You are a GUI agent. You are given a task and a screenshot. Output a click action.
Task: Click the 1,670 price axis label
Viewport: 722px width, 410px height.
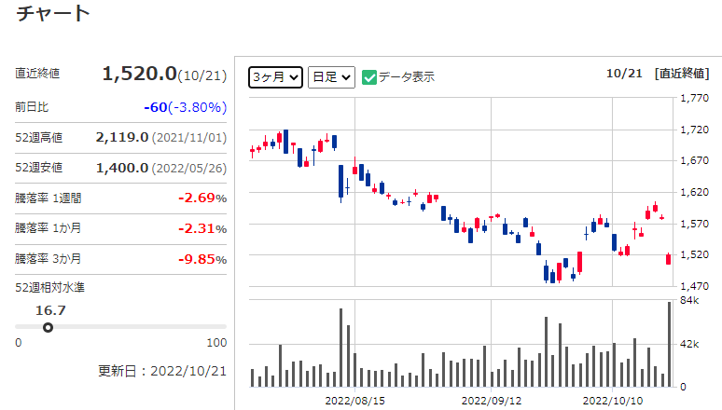(694, 160)
